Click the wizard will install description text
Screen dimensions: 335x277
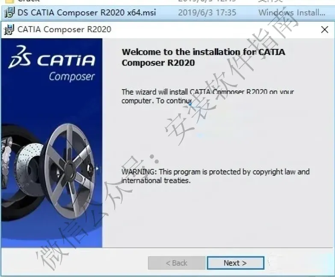(x=208, y=96)
